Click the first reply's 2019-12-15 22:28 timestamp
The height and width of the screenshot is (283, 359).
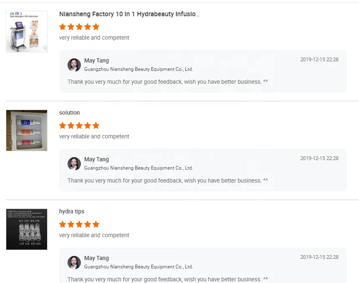319,60
